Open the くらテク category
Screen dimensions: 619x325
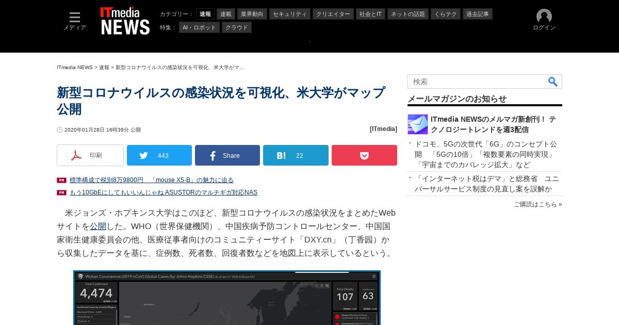click(x=446, y=14)
